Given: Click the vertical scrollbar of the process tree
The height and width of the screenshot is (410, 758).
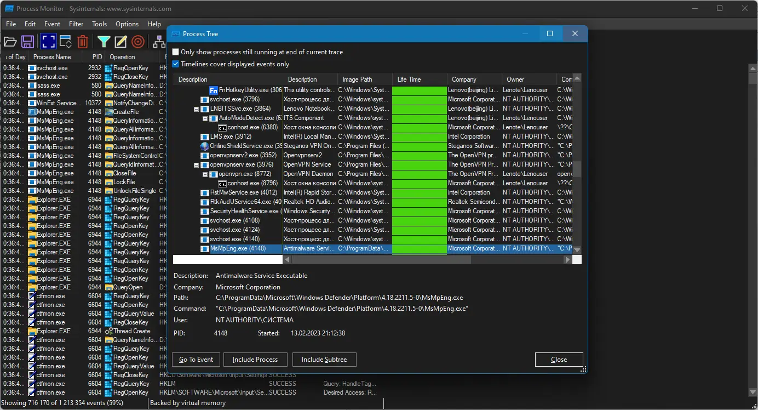Looking at the screenshot, I should pyautogui.click(x=577, y=169).
